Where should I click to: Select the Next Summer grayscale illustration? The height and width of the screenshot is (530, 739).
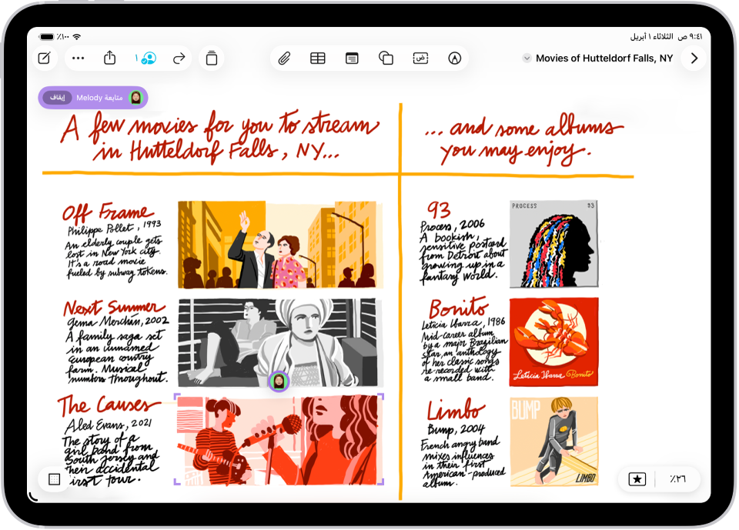pos(278,342)
